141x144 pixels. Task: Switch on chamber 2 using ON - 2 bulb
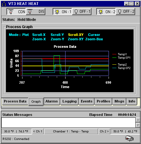point(106,12)
